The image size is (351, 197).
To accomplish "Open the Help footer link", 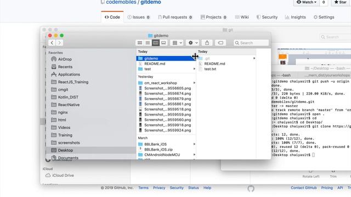I will [207, 188].
